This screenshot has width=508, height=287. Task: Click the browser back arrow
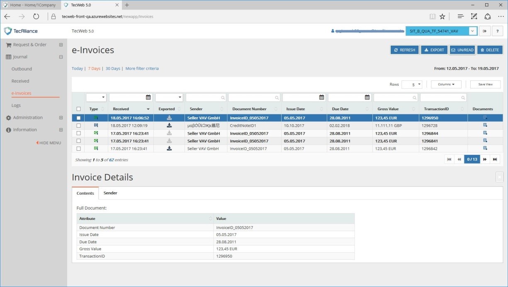[x=7, y=17]
